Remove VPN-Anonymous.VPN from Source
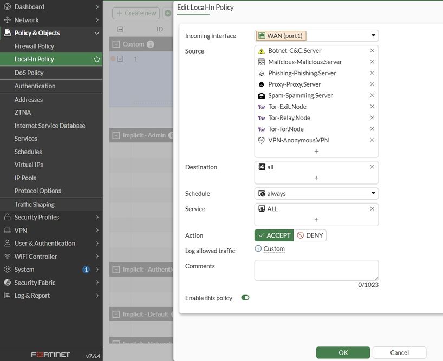Screen dimensions: 443x361 [372, 140]
